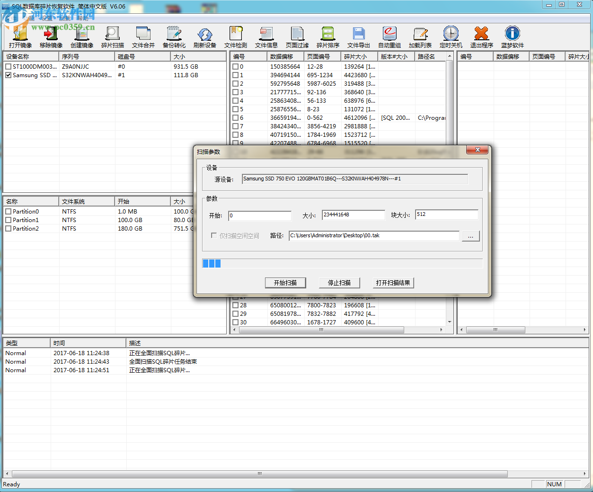This screenshot has height=492, width=593.
Task: Open the 定时关机 (timed shutdown) clock icon
Action: tap(451, 35)
